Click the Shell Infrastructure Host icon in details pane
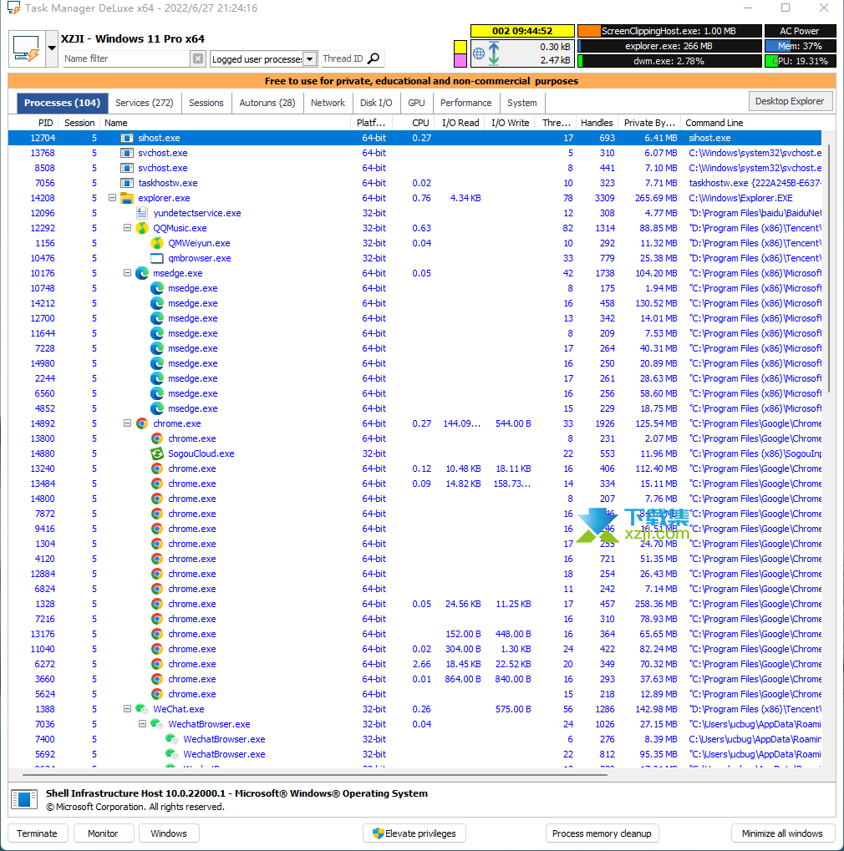The image size is (844, 851). [24, 799]
